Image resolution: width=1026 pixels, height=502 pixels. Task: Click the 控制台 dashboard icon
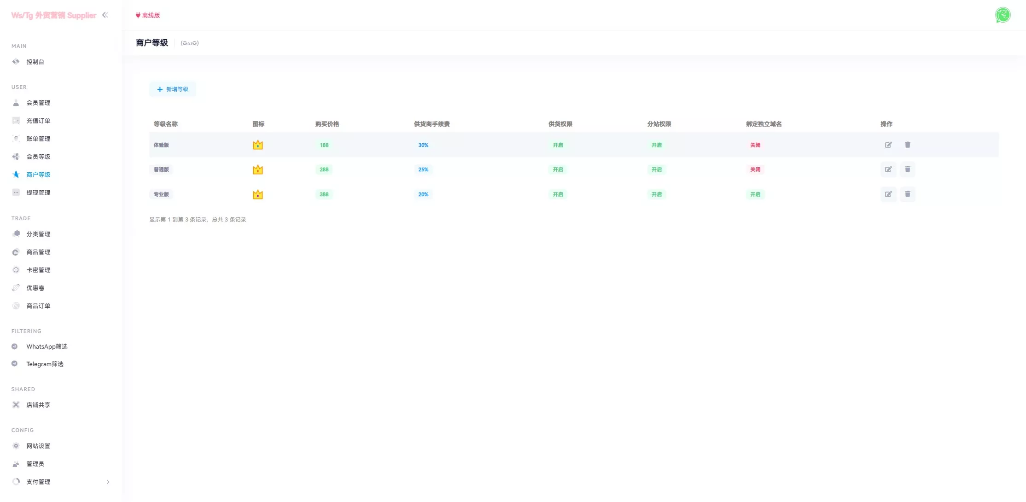(16, 62)
